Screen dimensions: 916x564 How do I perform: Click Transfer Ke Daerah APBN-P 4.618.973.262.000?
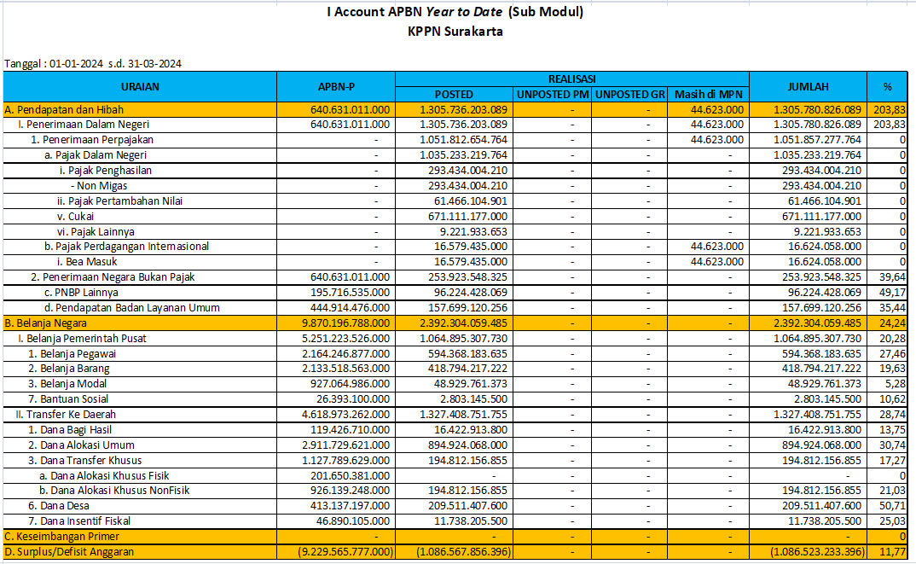(x=345, y=415)
